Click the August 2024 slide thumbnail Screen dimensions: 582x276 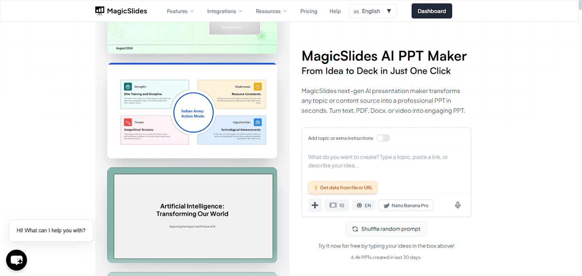click(192, 37)
